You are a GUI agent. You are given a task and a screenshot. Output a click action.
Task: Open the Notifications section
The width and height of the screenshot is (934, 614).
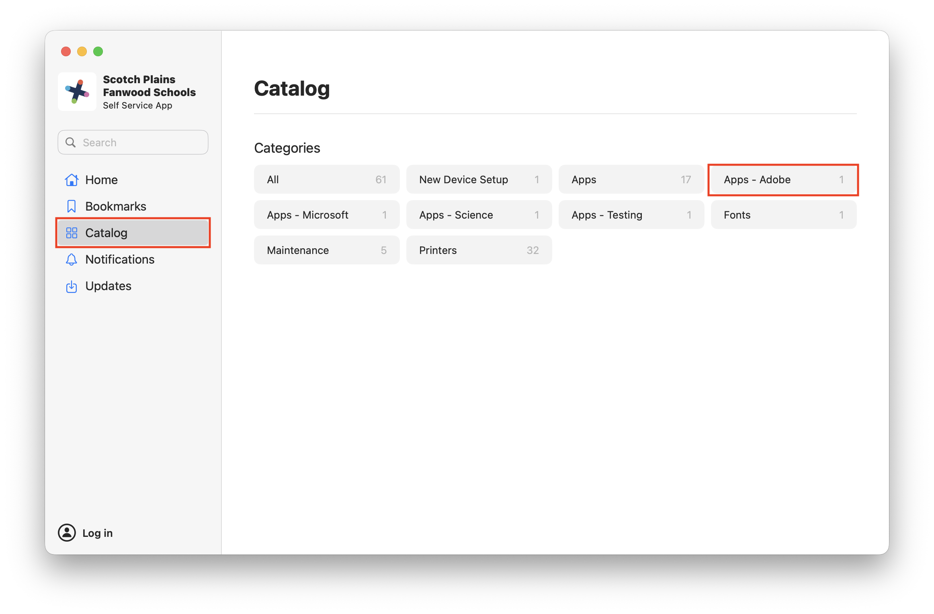(120, 260)
